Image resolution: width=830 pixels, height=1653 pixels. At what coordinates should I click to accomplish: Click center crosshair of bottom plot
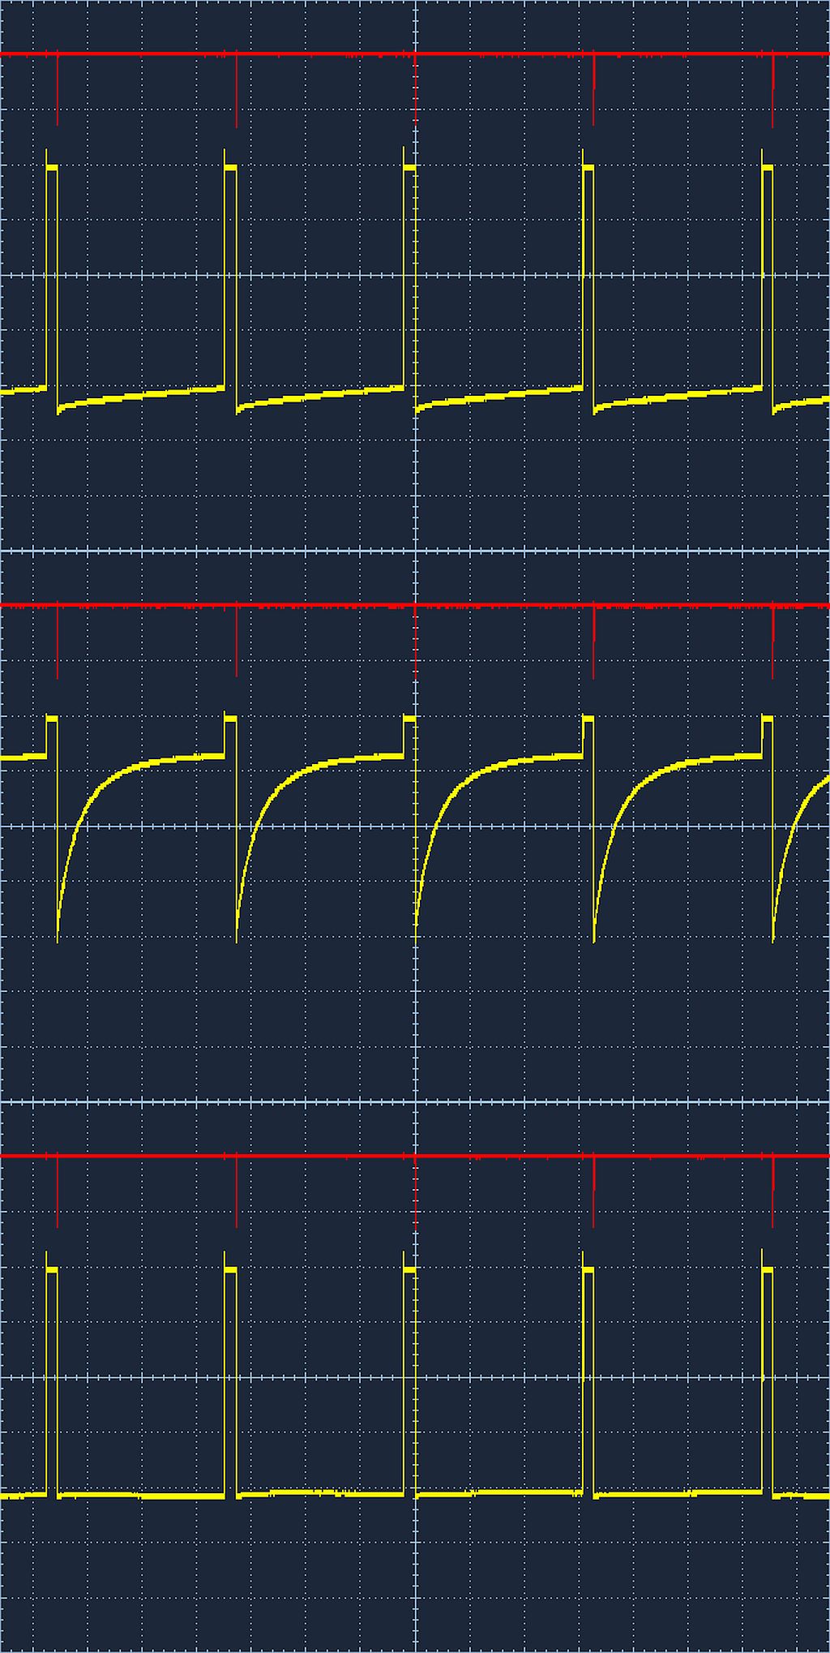pyautogui.click(x=415, y=1377)
